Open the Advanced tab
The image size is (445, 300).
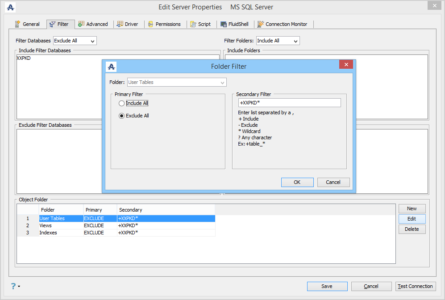pos(93,24)
